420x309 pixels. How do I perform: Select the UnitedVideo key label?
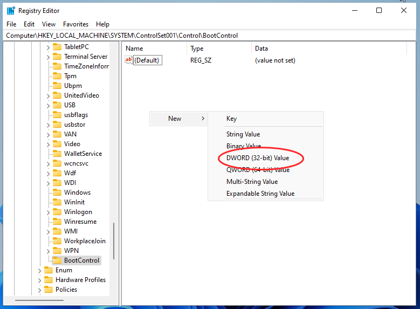[x=81, y=95]
